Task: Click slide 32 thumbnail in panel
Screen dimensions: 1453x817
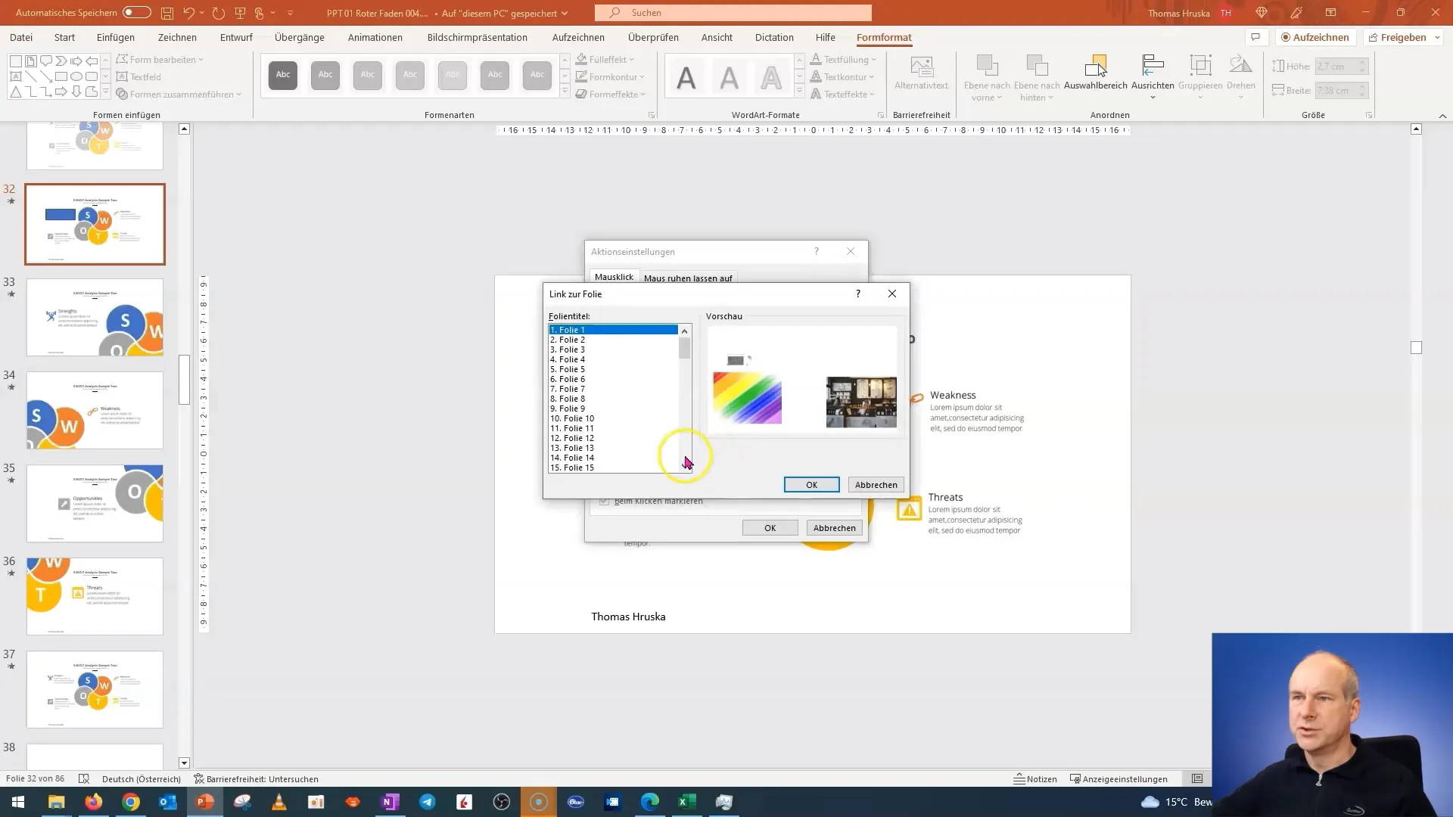Action: tap(95, 223)
